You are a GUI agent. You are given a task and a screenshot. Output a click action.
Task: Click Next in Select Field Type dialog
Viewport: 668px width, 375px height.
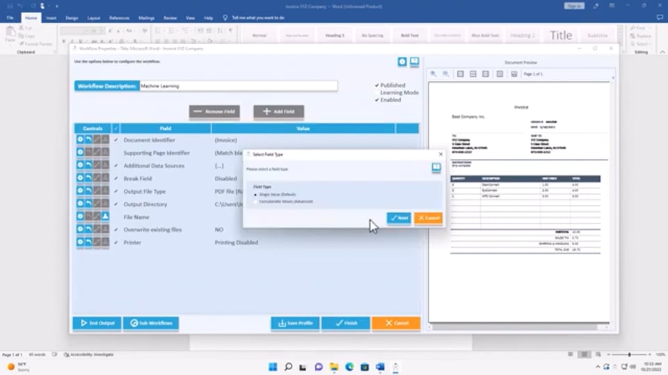(x=399, y=218)
